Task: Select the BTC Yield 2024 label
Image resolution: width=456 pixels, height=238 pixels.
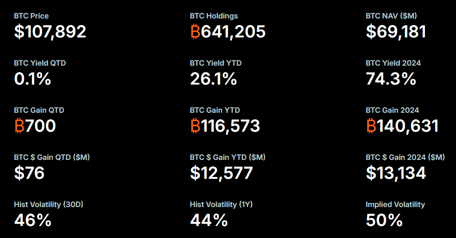Action: (394, 63)
